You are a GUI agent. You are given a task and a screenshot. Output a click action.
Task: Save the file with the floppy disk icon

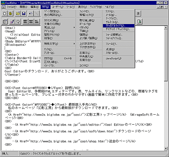[24, 13]
